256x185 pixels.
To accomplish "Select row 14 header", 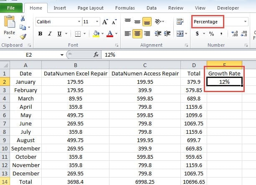I will click(5, 181).
